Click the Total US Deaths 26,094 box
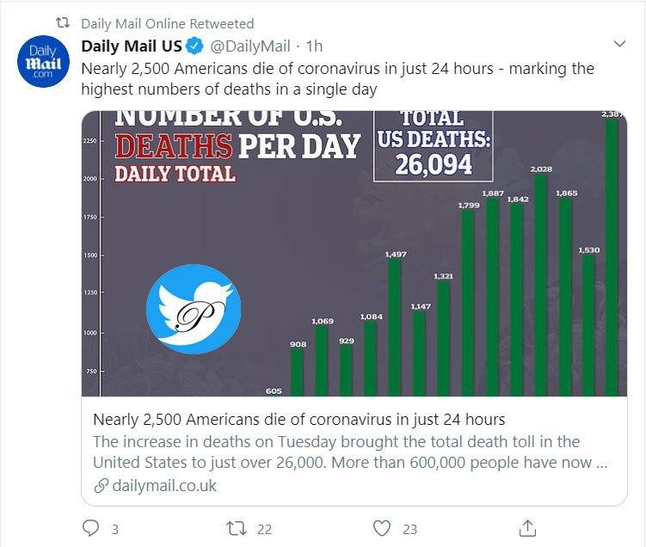This screenshot has width=646, height=547. 433,144
